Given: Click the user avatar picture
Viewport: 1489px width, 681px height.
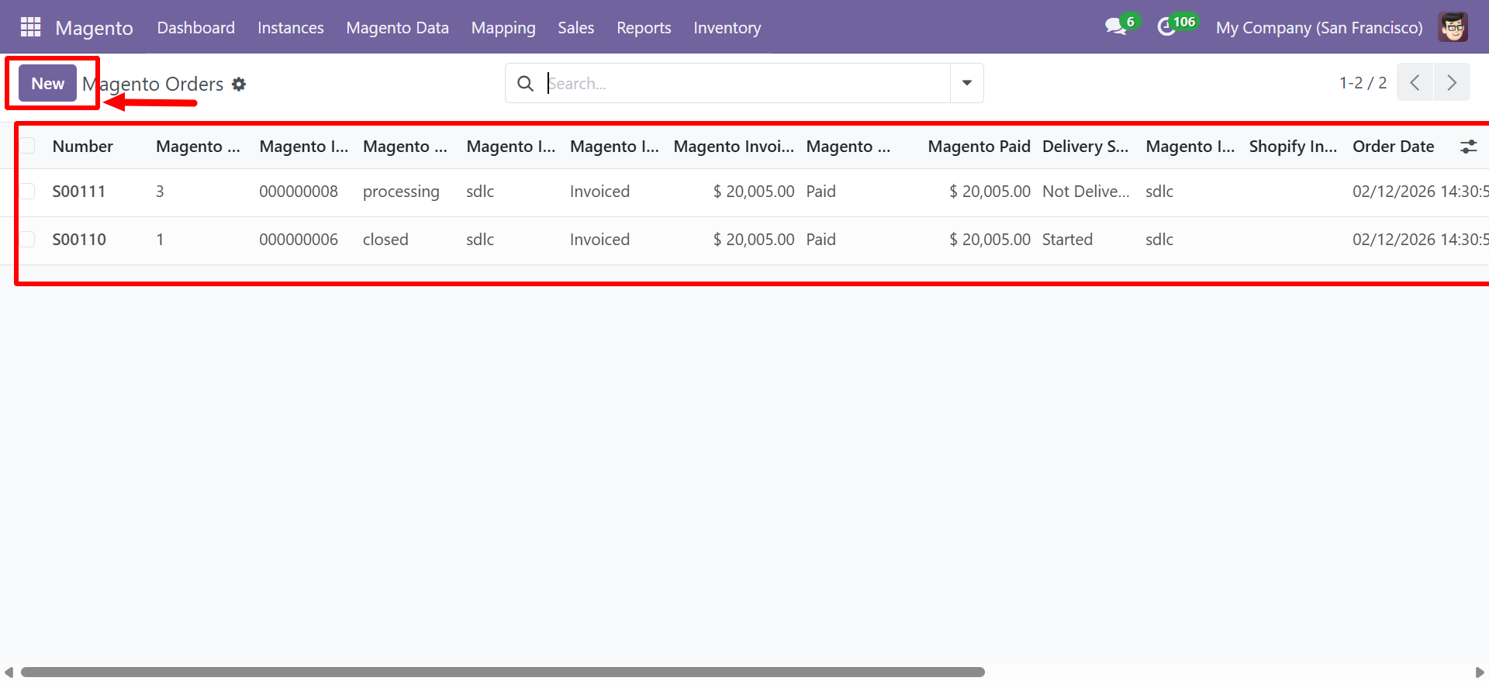Looking at the screenshot, I should coord(1453,27).
